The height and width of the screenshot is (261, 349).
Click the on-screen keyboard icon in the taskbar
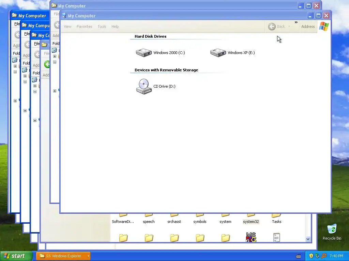click(299, 256)
